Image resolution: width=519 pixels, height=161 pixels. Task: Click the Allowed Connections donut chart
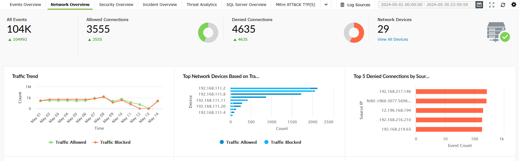click(x=208, y=32)
